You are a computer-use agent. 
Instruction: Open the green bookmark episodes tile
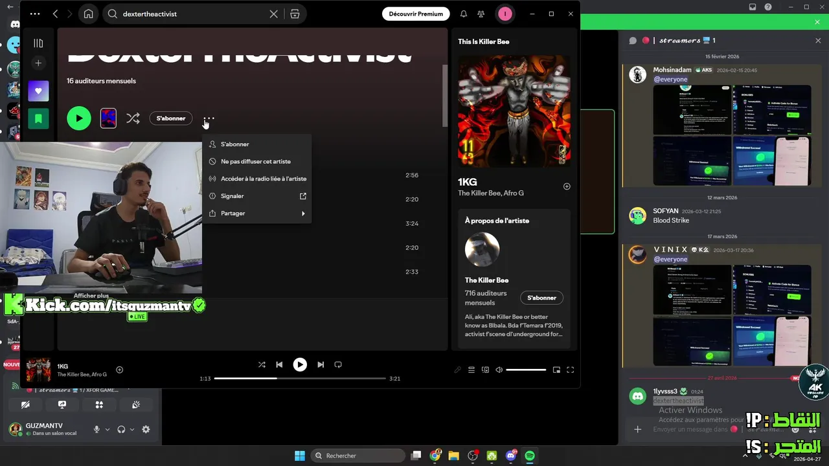(38, 118)
